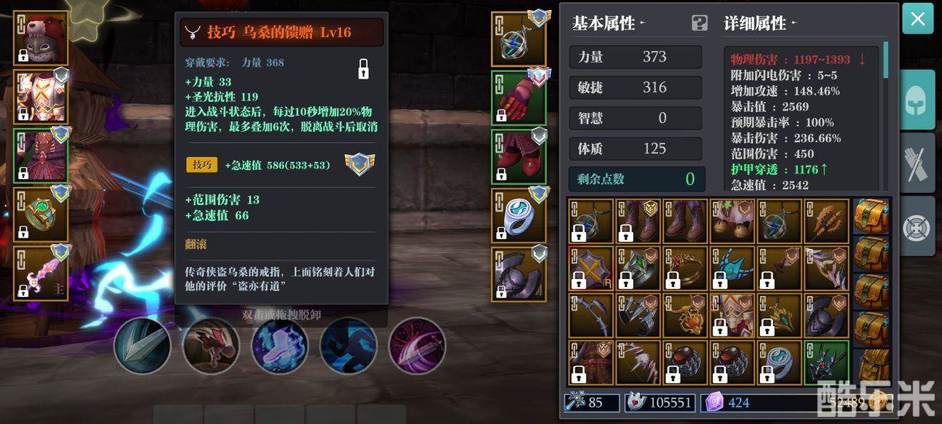Open the first backpack bag slot
This screenshot has height=424, width=942.
pyautogui.click(x=871, y=216)
